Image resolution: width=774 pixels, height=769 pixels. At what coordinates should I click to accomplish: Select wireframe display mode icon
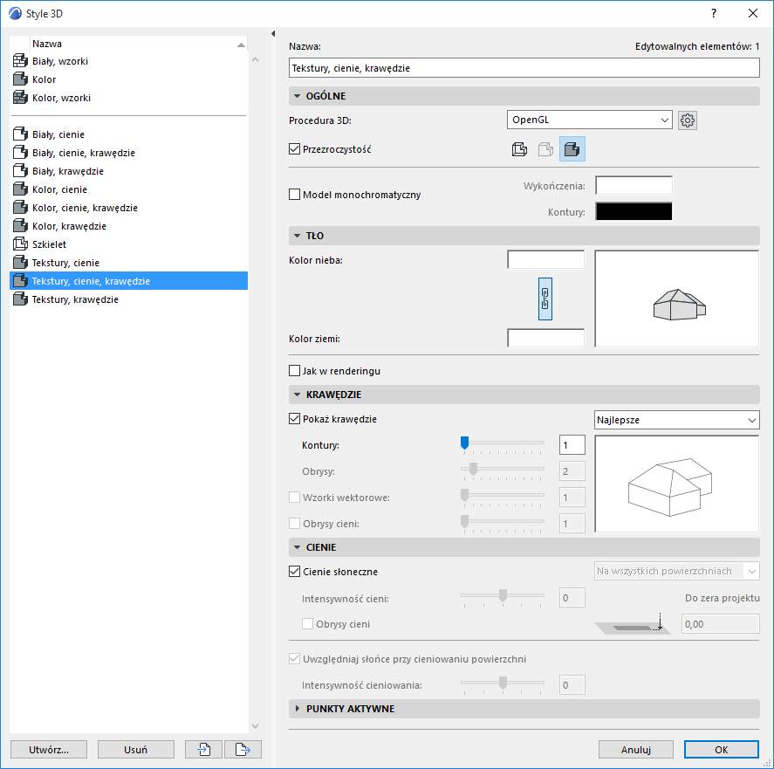(519, 149)
